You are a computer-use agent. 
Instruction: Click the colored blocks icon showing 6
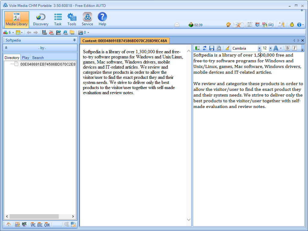pos(5,32)
